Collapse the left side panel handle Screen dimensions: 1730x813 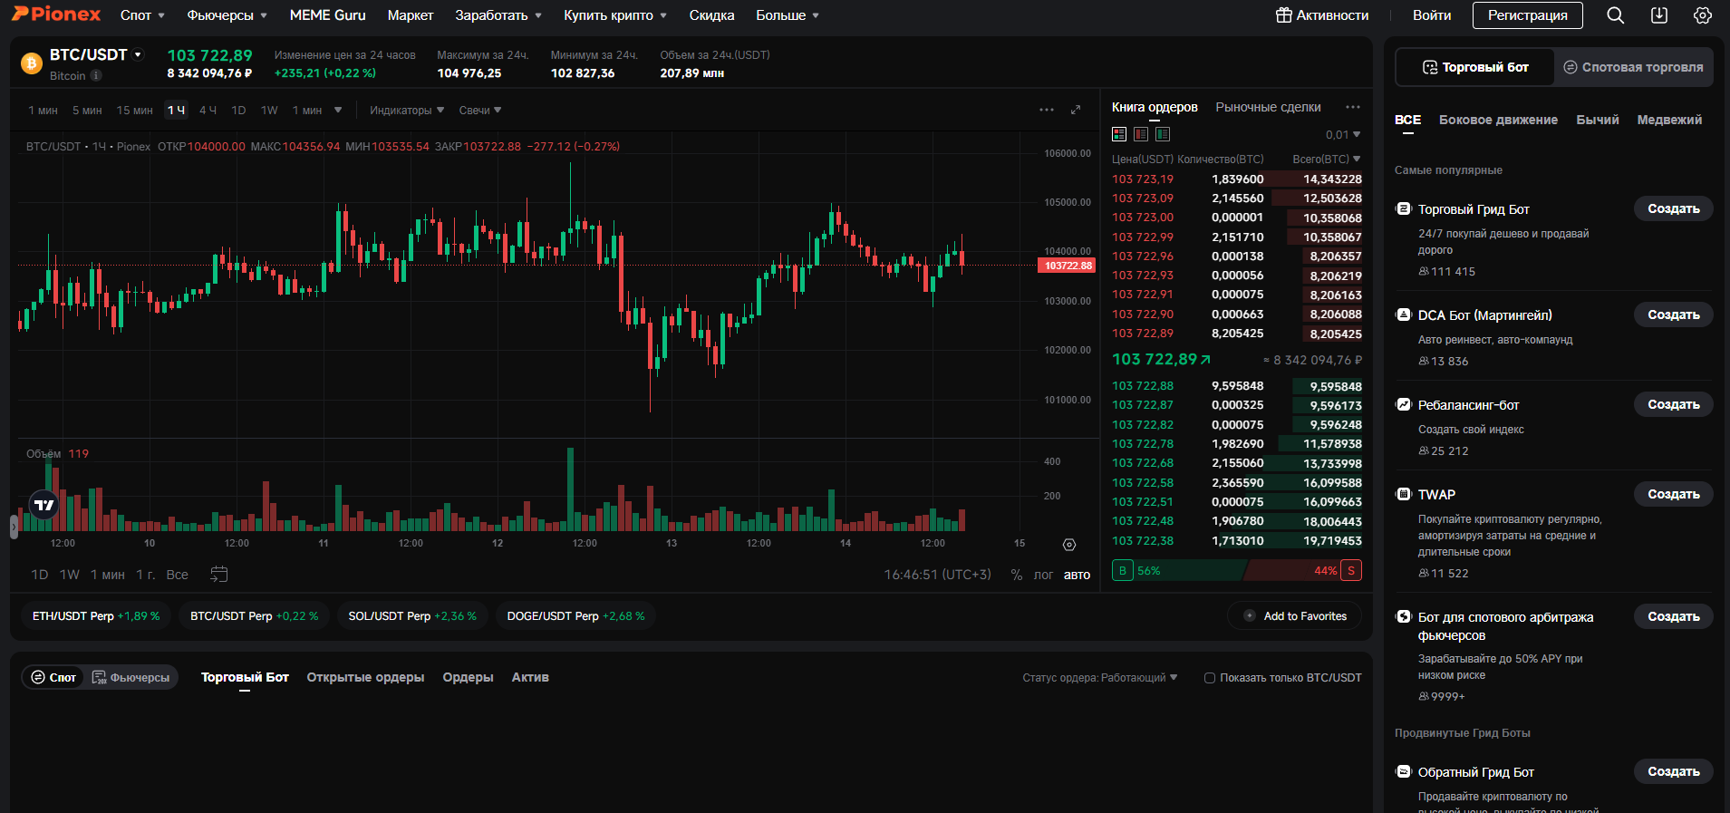pos(14,527)
